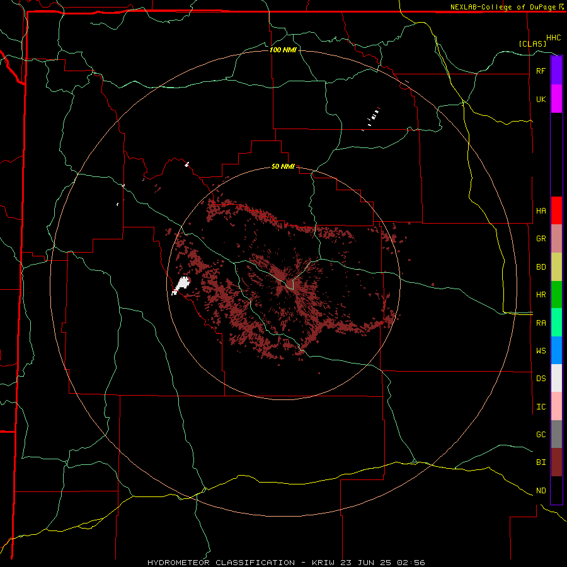Click the BD yellow legend swatch

tap(556, 267)
